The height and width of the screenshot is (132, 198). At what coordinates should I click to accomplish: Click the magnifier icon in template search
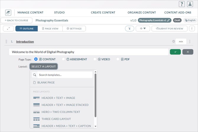(35, 75)
